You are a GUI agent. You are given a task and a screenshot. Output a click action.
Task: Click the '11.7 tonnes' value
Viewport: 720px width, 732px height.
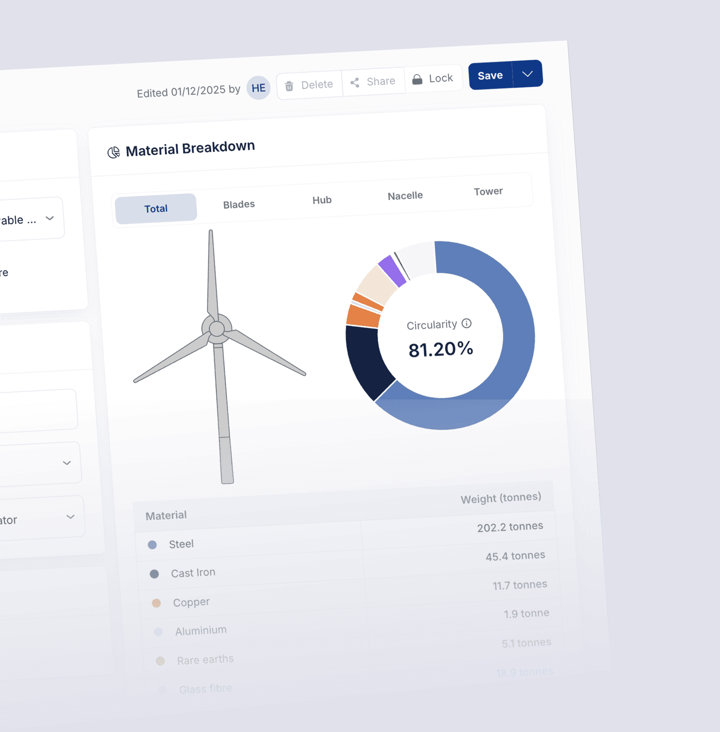point(520,585)
